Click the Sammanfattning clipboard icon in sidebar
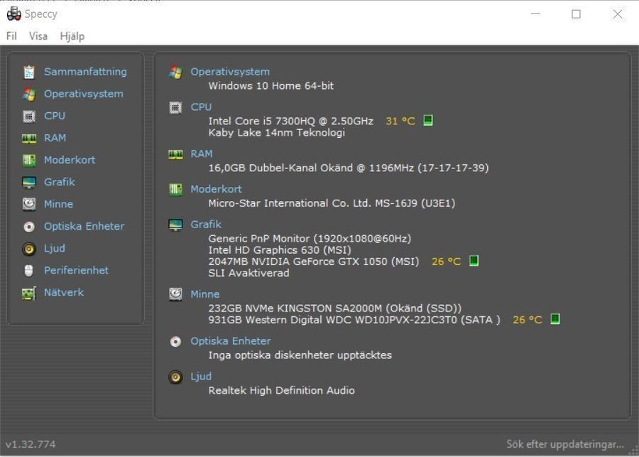The height and width of the screenshot is (457, 639). point(29,72)
